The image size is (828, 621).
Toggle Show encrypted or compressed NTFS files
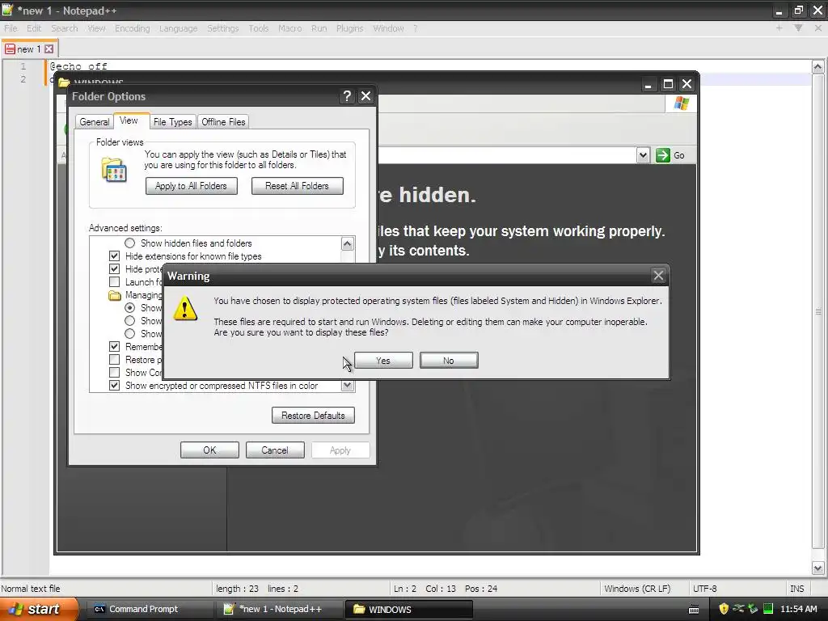(x=115, y=386)
